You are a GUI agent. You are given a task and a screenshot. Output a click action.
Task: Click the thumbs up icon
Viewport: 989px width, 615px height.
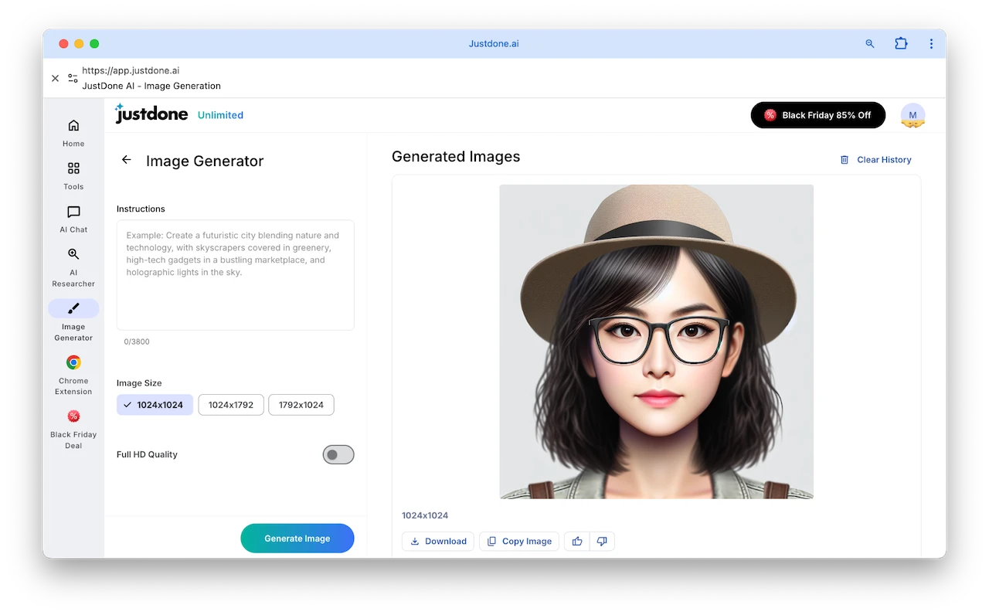point(577,541)
